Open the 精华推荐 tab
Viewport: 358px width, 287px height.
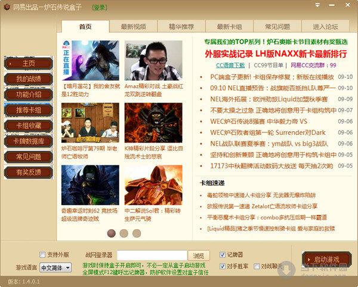181,26
